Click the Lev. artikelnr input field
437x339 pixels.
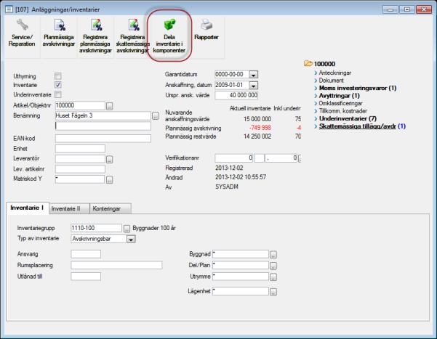coord(80,169)
